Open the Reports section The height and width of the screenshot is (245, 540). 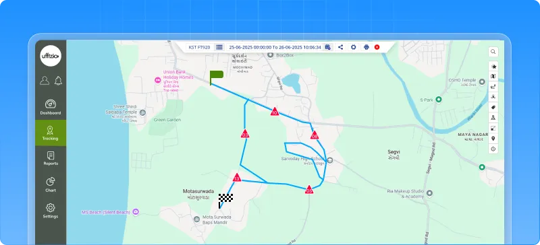point(51,159)
